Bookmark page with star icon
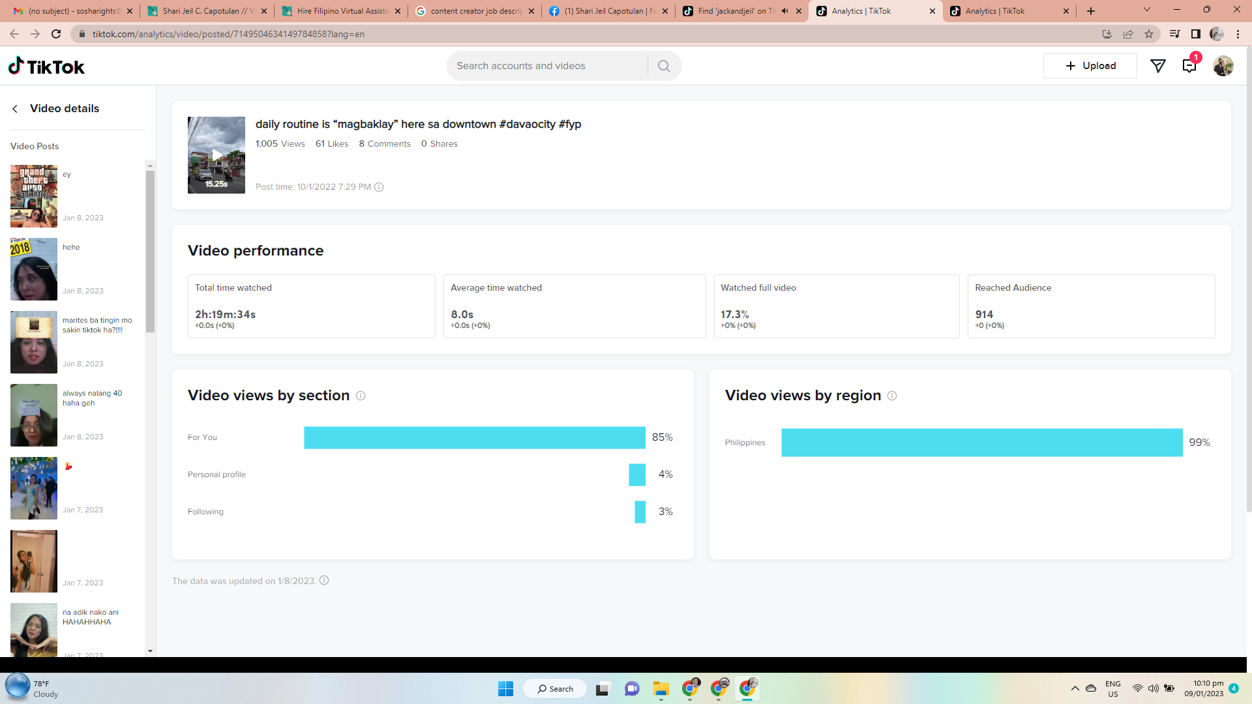The width and height of the screenshot is (1252, 704). click(1149, 34)
